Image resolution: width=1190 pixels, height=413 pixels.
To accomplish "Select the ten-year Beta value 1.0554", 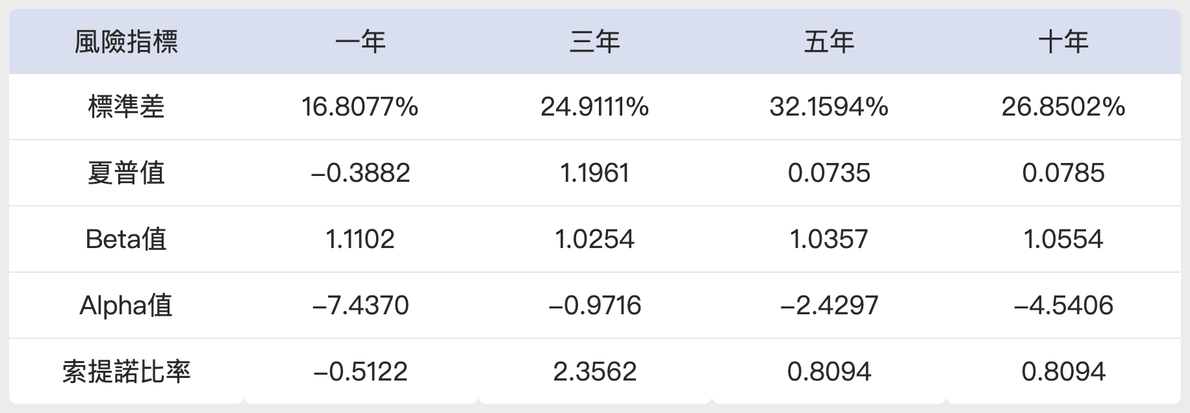I will pos(1063,239).
